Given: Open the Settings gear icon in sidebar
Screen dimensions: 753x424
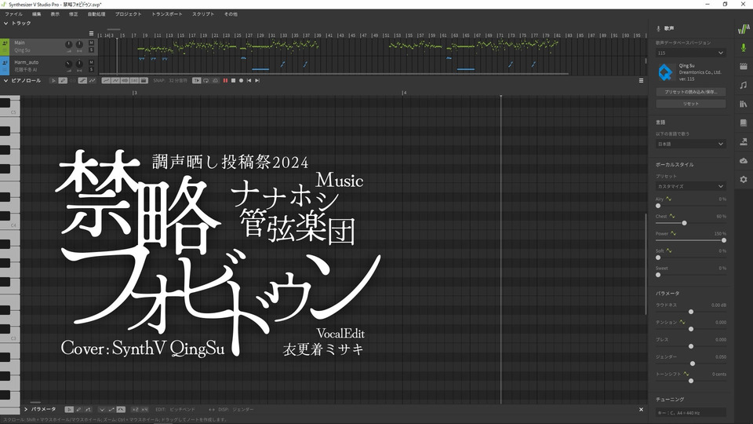Looking at the screenshot, I should coord(744,179).
